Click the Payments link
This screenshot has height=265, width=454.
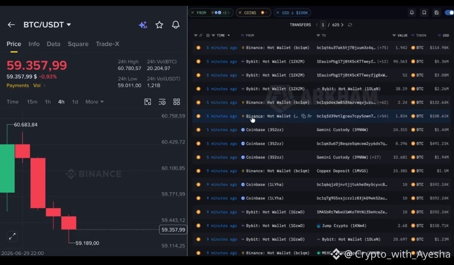pyautogui.click(x=18, y=85)
